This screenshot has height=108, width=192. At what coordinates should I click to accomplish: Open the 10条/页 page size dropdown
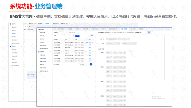pos(83,64)
